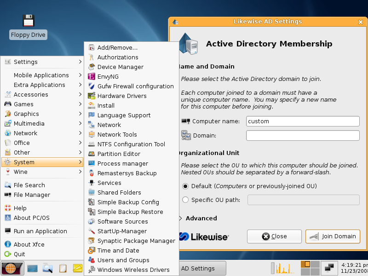Click the Gufw Firewall shield icon

tap(92, 86)
